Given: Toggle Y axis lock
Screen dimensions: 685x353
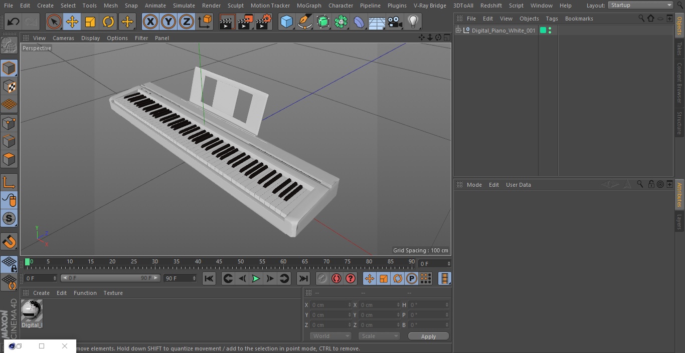Looking at the screenshot, I should coord(168,22).
